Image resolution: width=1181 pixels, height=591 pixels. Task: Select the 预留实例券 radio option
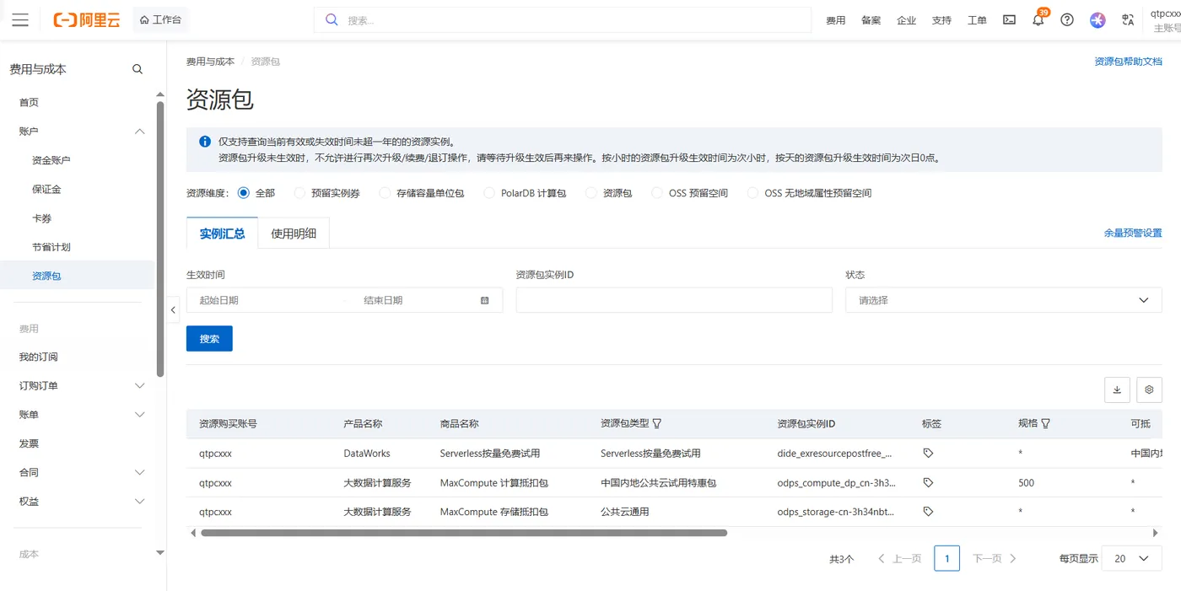pyautogui.click(x=299, y=193)
